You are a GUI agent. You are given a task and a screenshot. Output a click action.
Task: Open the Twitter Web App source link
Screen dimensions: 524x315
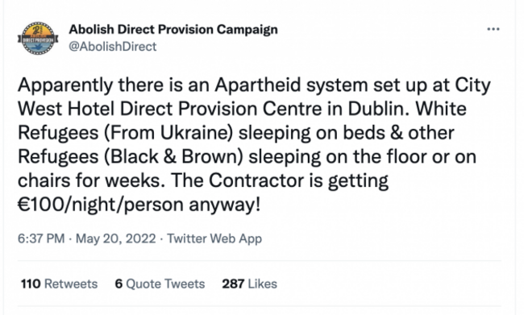pyautogui.click(x=214, y=238)
